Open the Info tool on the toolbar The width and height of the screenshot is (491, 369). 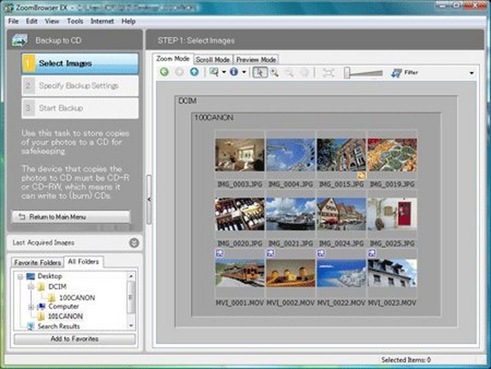pyautogui.click(x=234, y=72)
